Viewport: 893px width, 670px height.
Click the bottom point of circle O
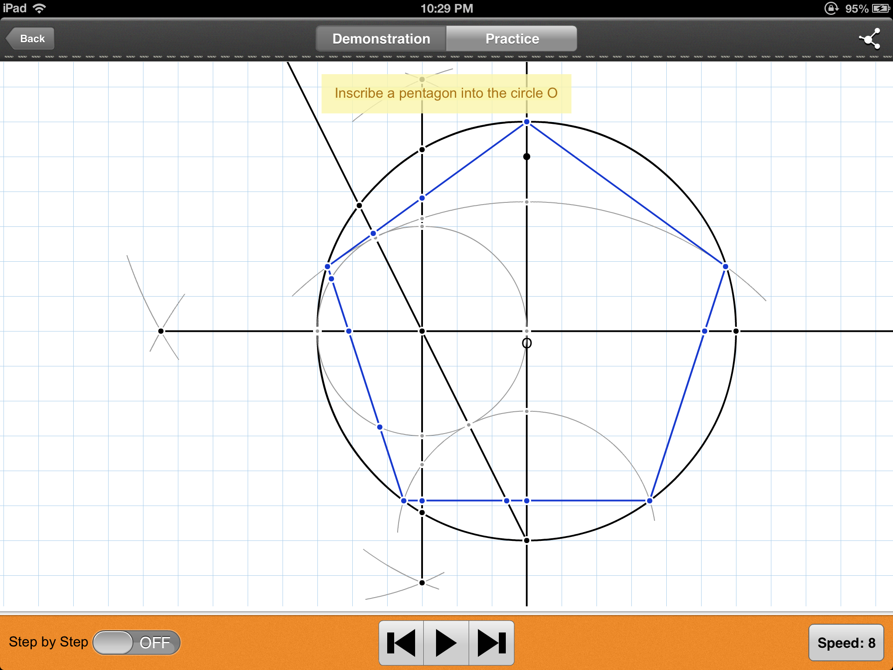click(x=527, y=540)
